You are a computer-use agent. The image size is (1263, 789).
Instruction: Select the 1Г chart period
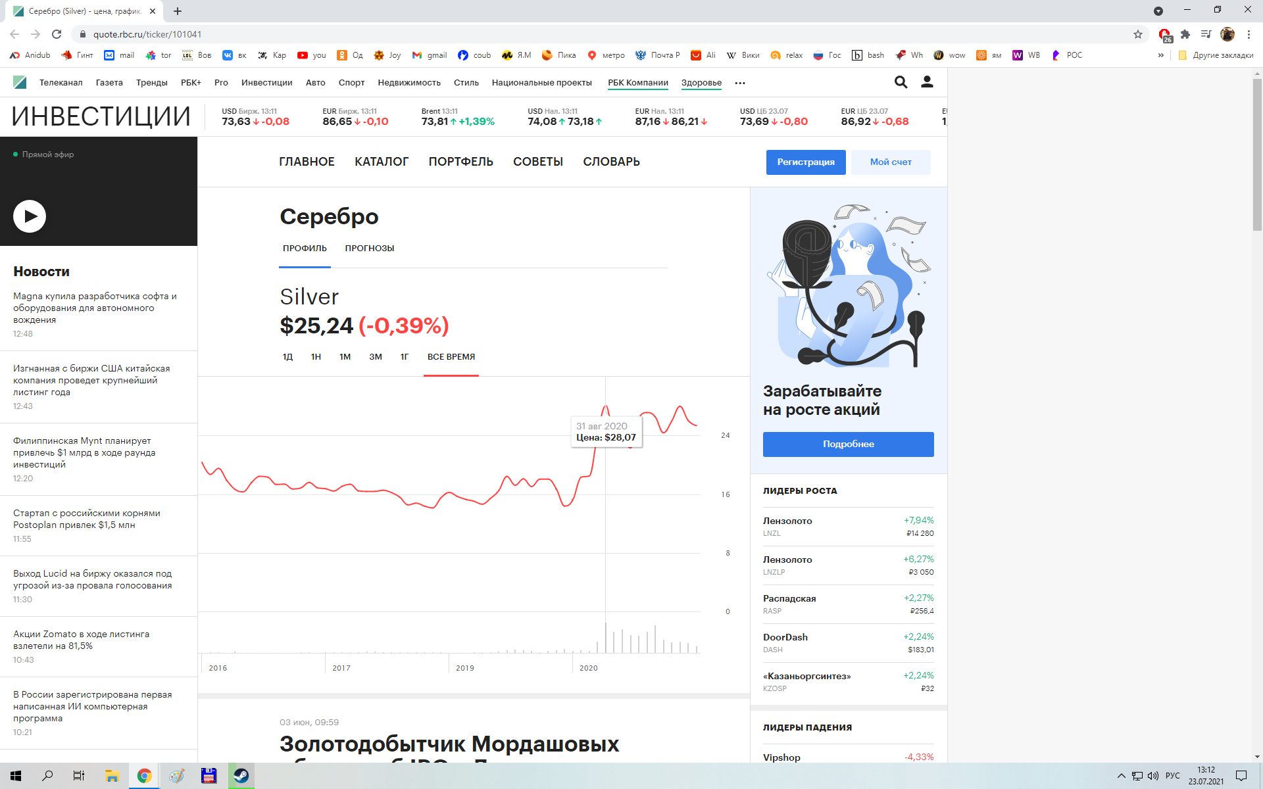pos(405,357)
